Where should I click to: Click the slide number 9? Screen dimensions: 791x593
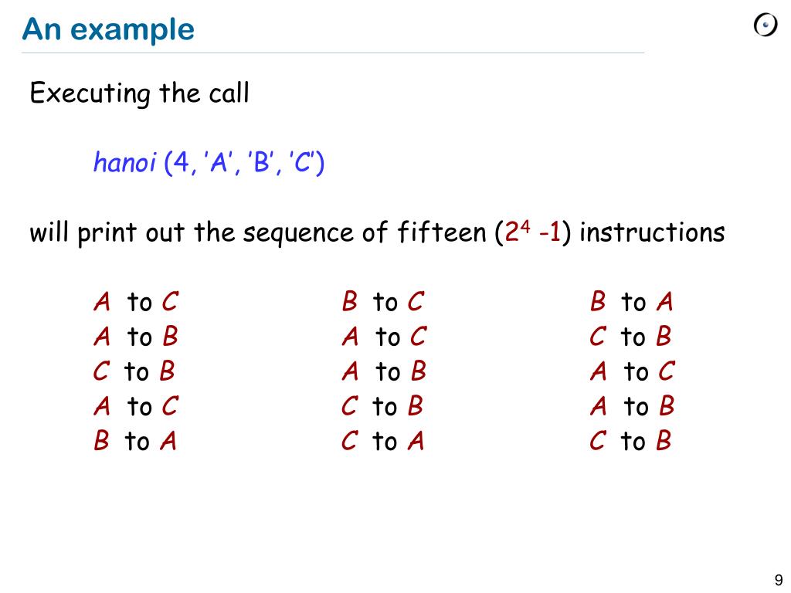click(779, 579)
